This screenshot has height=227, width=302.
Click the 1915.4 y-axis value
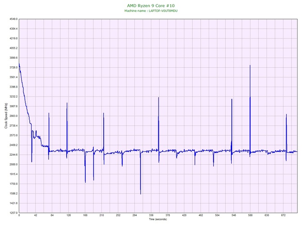pos(13,174)
